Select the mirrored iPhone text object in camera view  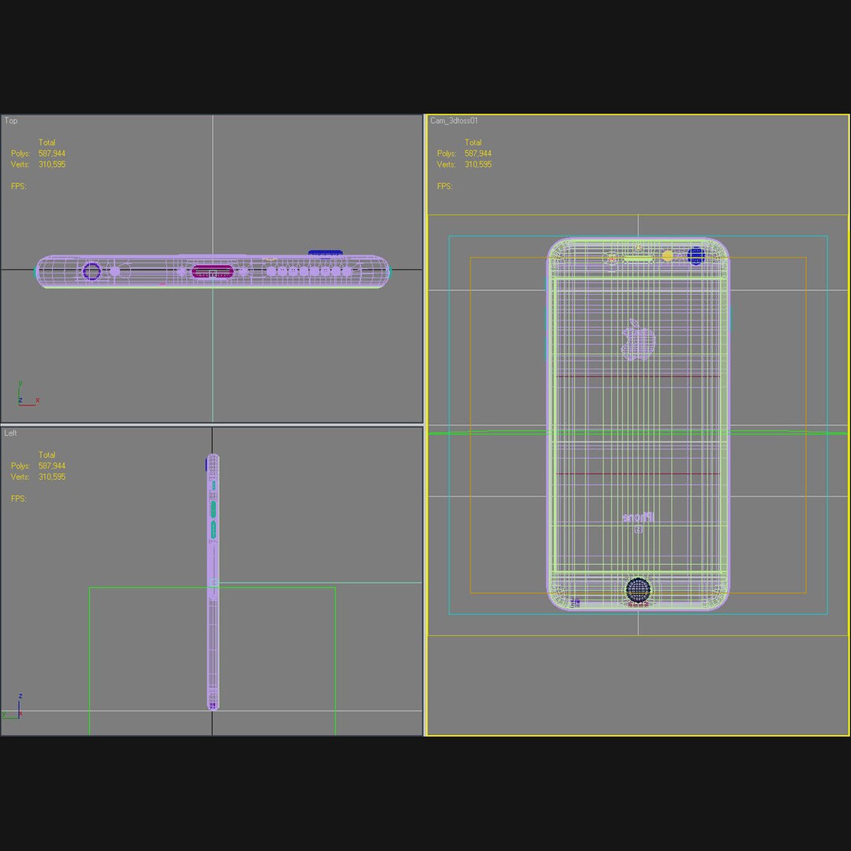pos(637,517)
